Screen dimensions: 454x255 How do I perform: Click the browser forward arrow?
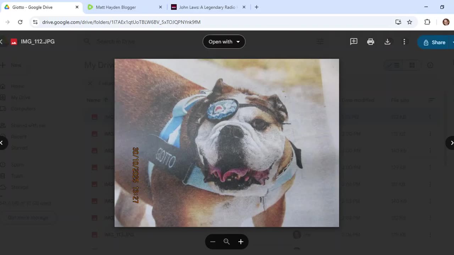coord(7,22)
